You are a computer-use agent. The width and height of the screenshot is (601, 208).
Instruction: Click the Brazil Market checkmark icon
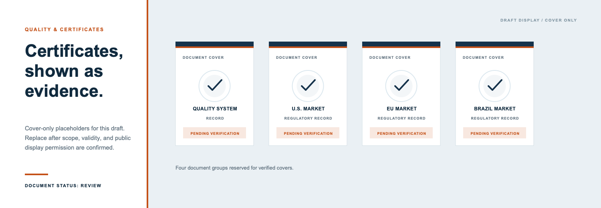[495, 86]
